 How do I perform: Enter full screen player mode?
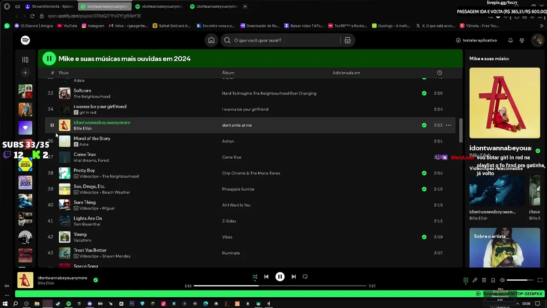click(x=540, y=280)
